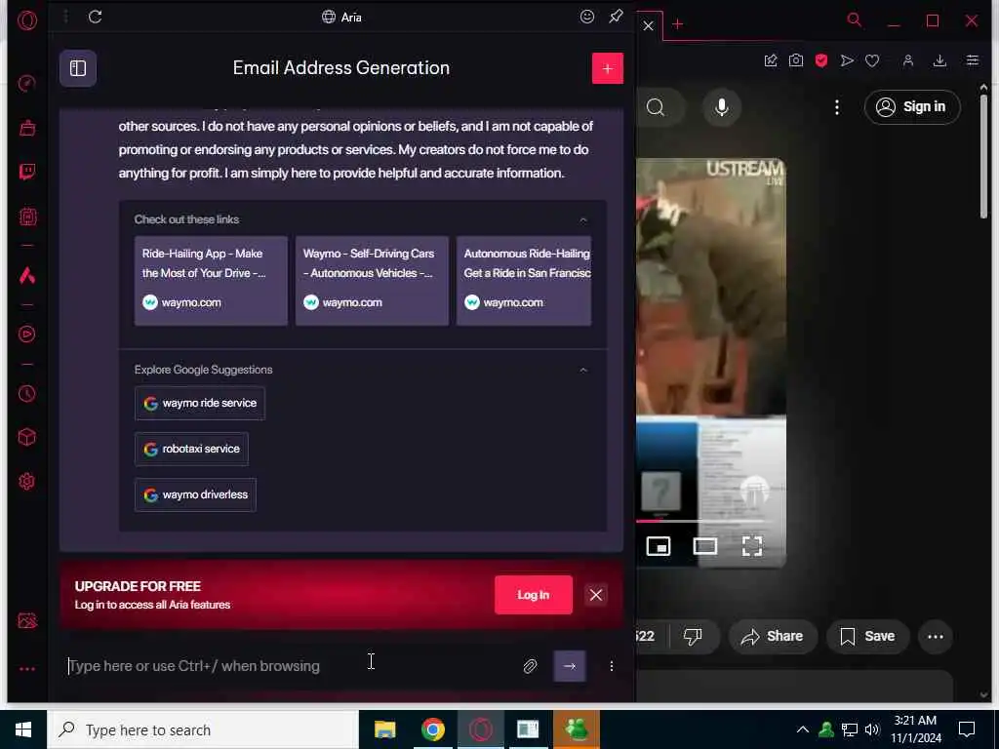Open the GX Cleaner chip icon
The height and width of the screenshot is (749, 999).
pos(26,217)
